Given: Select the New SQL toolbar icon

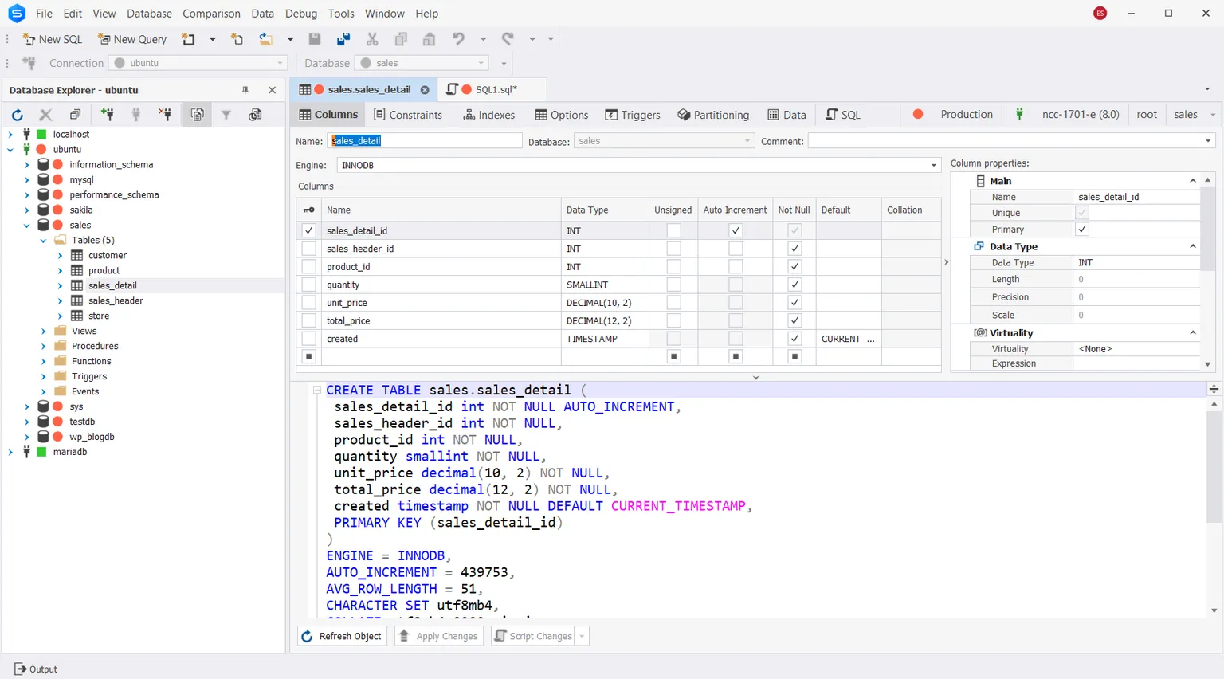Looking at the screenshot, I should [x=29, y=39].
